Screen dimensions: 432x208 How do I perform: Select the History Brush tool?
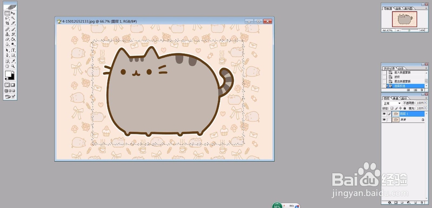(x=13, y=34)
